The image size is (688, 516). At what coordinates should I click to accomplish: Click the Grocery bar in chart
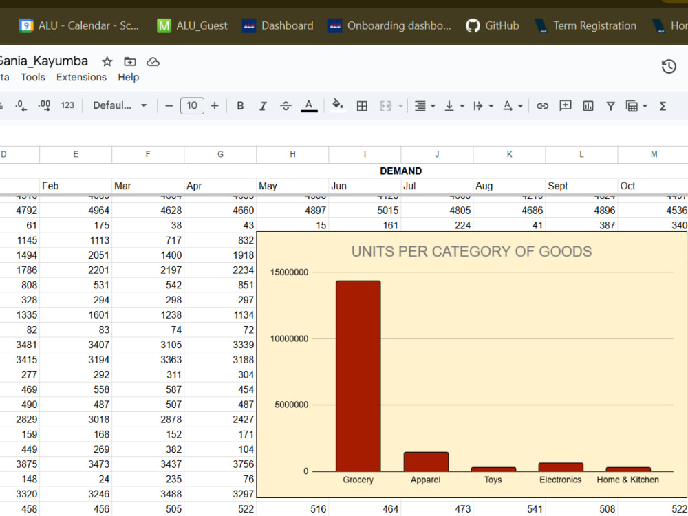[358, 376]
